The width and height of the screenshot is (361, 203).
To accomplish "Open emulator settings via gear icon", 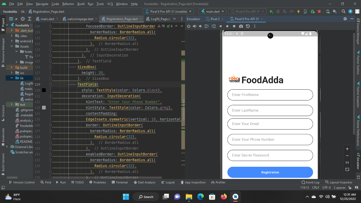I will point(345,19).
